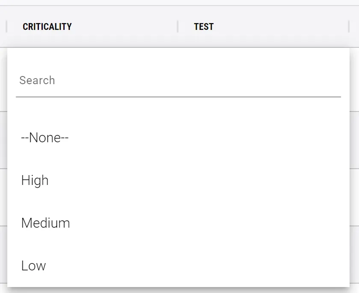Click the divider right of TEST header
Screen dimensions: 359x293
pos(349,26)
